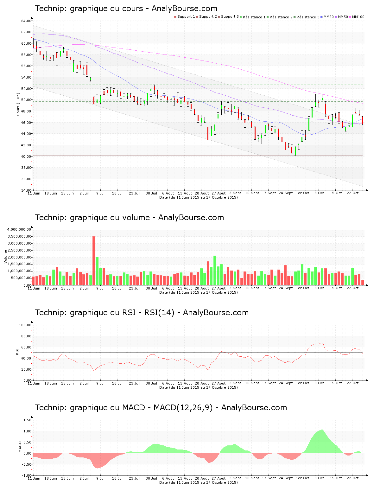Click the Support 1 red legend marker
380x491 pixels.
tap(175, 17)
